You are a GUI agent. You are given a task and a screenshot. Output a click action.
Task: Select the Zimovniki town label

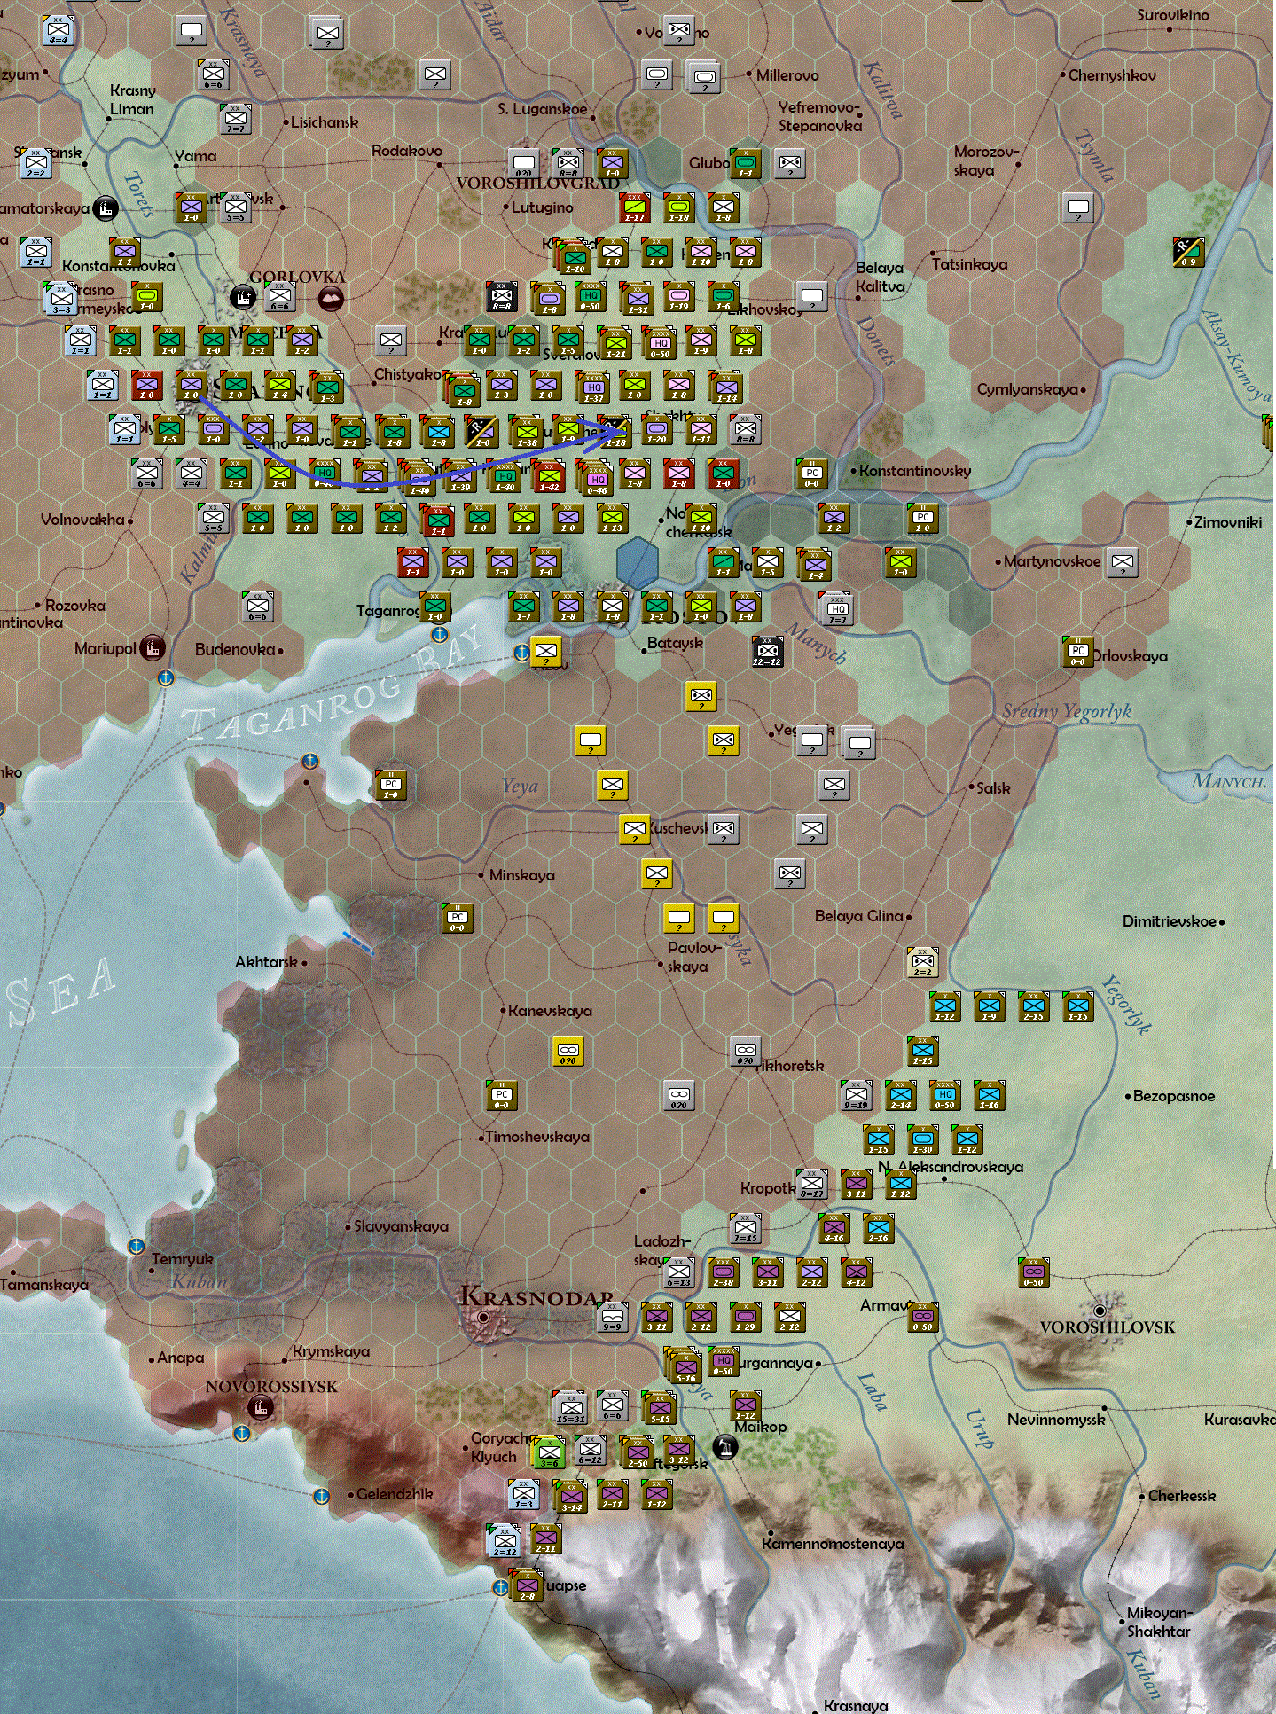[x=1228, y=522]
